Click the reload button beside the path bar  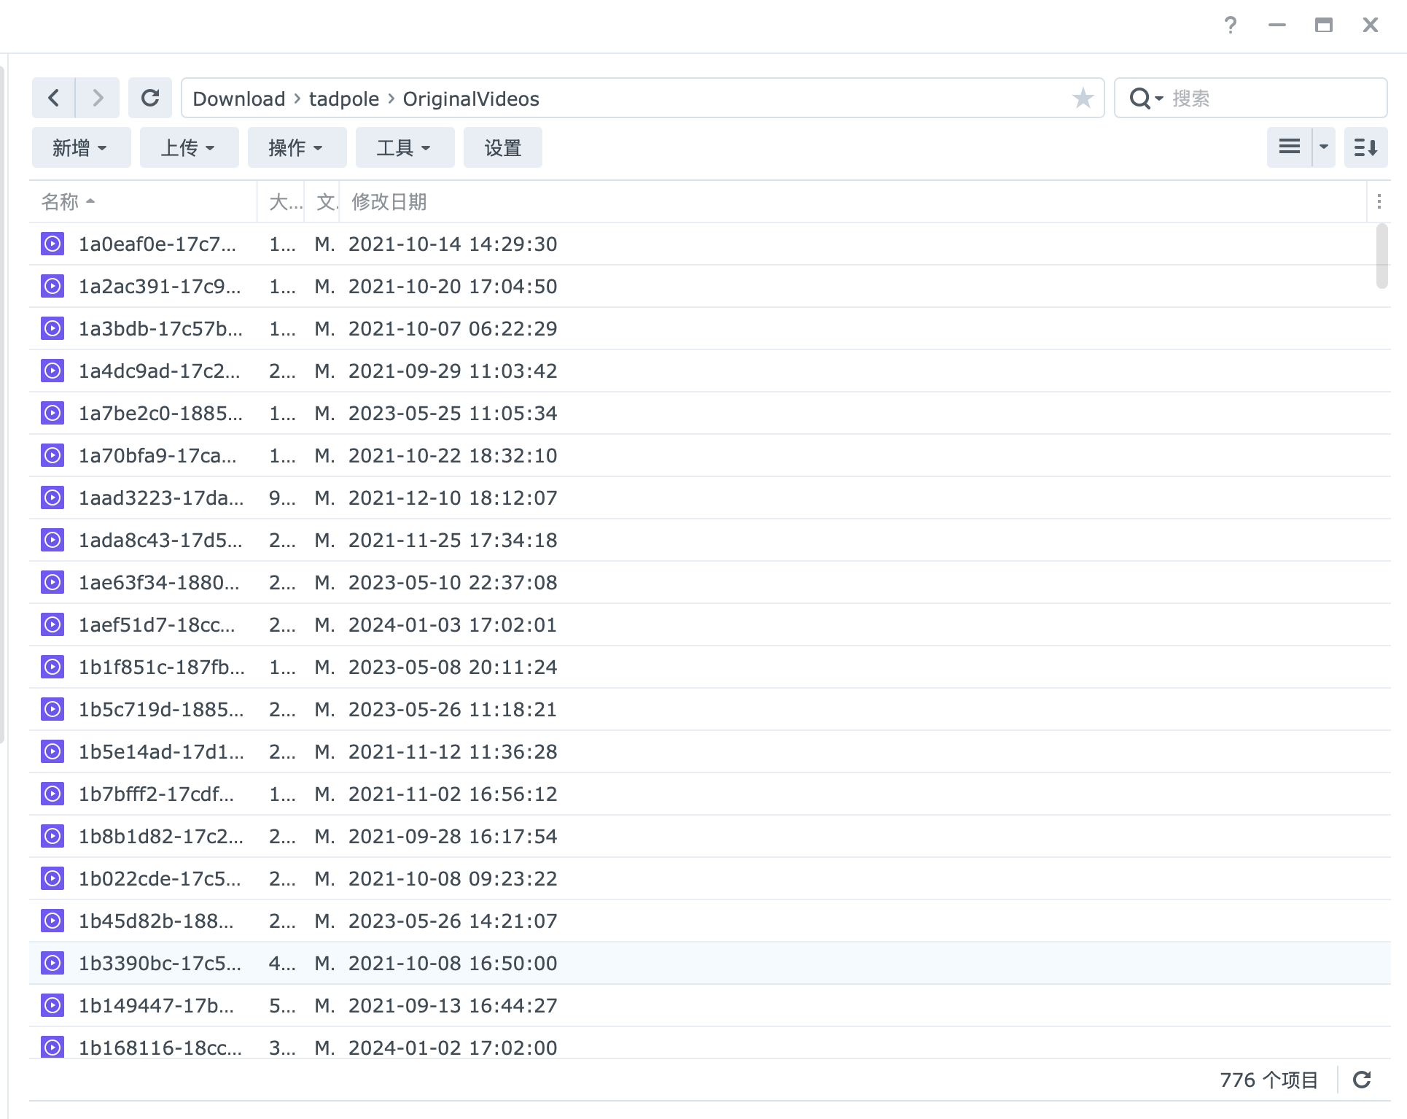[x=150, y=98]
